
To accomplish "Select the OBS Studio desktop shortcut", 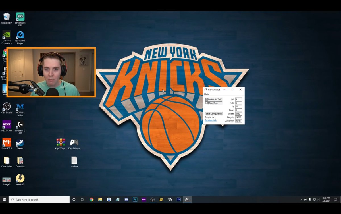I will (7, 108).
